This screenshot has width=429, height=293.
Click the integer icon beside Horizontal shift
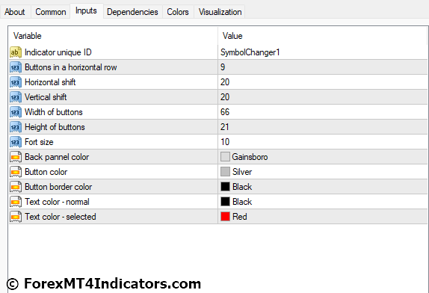pos(15,82)
